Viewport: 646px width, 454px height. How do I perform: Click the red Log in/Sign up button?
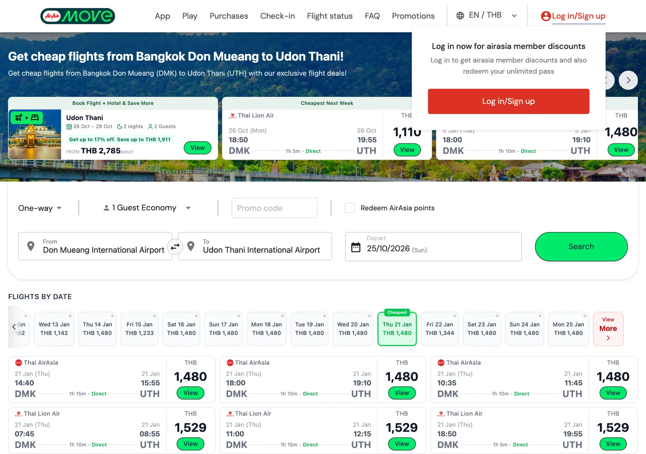[508, 101]
